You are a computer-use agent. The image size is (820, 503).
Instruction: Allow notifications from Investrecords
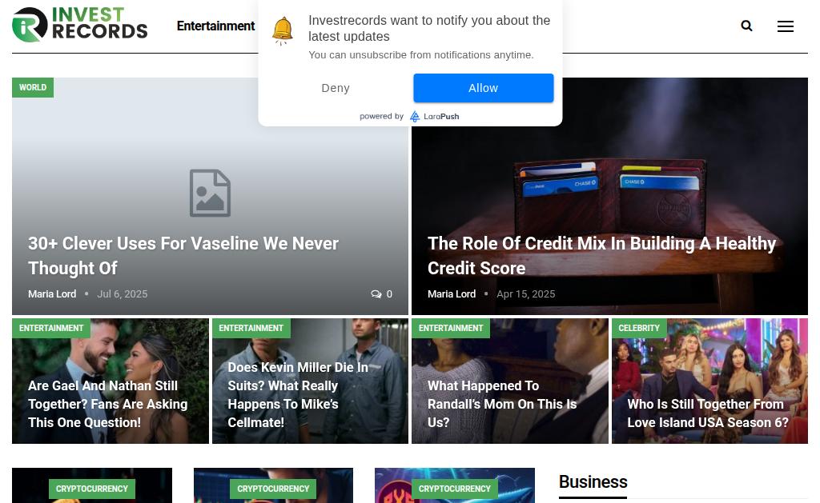483,88
